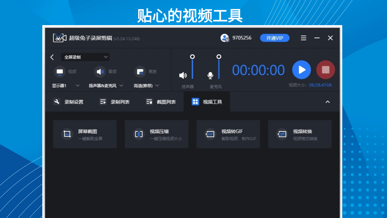Open the 视频压缩 video compression tool
The width and height of the screenshot is (387, 218).
click(x=156, y=134)
